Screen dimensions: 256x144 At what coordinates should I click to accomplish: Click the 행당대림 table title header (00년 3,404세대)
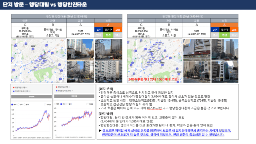183,16
